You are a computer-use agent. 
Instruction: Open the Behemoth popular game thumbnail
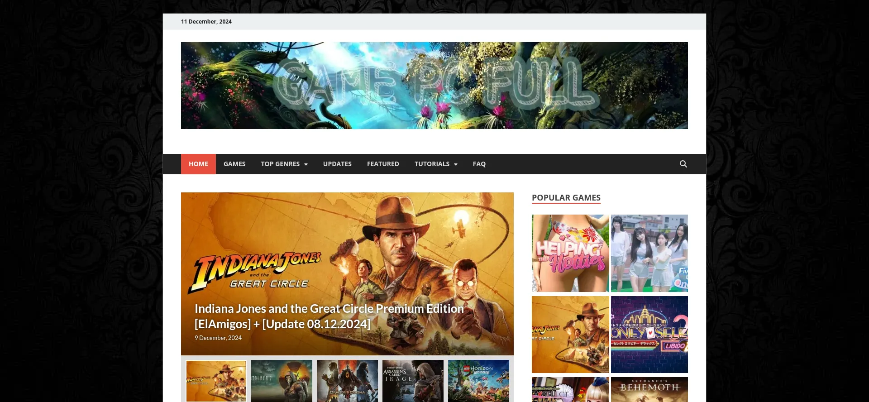click(649, 389)
